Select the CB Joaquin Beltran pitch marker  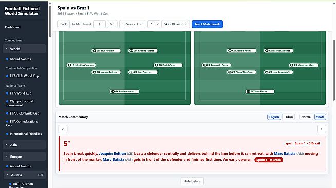pyautogui.click(x=106, y=72)
